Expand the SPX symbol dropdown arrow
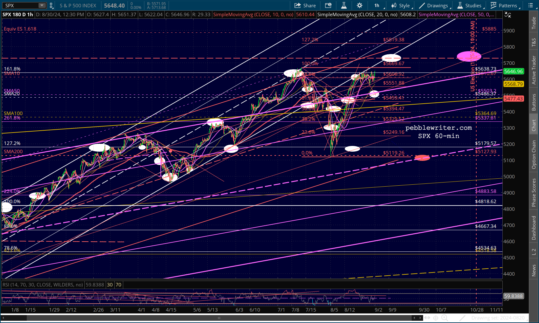This screenshot has width=539, height=323. (x=42, y=5)
